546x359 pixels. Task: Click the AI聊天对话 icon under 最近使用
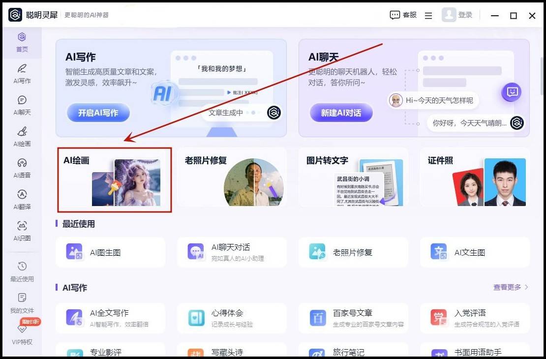pyautogui.click(x=196, y=252)
